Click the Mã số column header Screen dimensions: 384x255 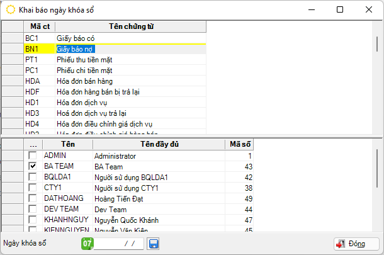click(240, 145)
